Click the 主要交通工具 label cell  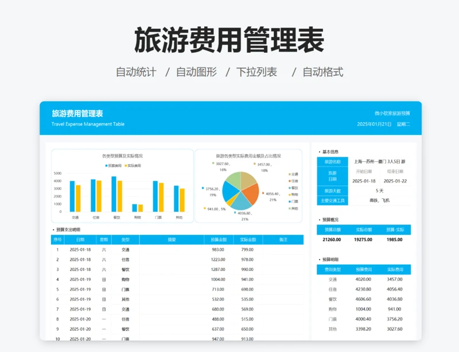coord(333,201)
